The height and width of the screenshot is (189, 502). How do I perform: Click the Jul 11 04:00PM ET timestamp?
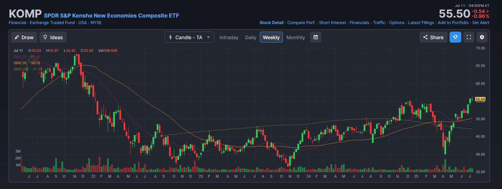click(x=472, y=5)
